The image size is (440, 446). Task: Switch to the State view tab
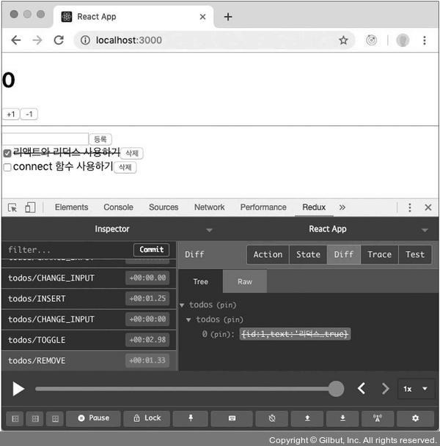(x=308, y=255)
